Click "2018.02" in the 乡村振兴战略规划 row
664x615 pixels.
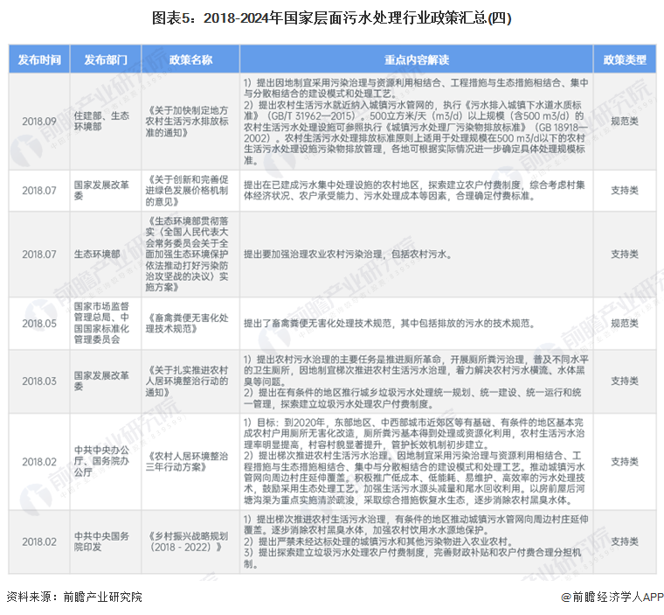[x=39, y=542]
